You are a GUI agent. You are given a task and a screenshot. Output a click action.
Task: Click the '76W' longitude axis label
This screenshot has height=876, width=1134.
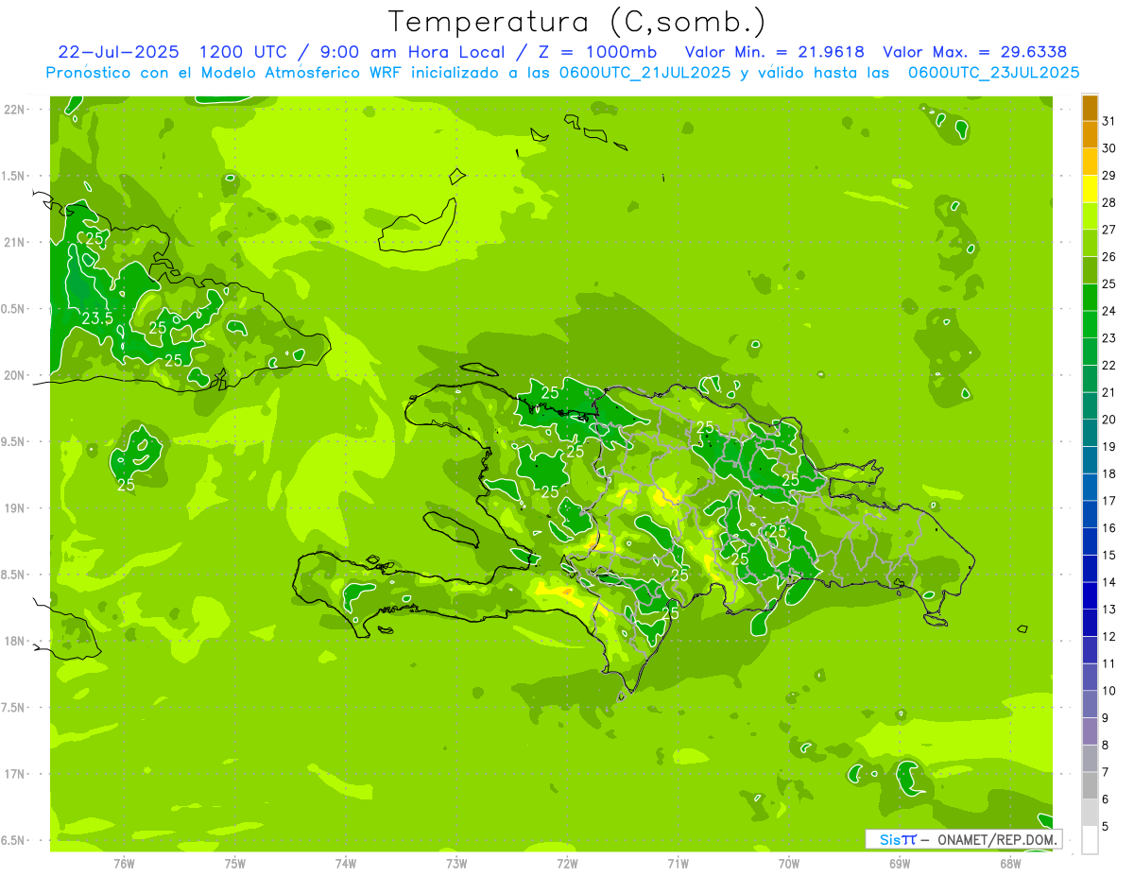tap(124, 863)
